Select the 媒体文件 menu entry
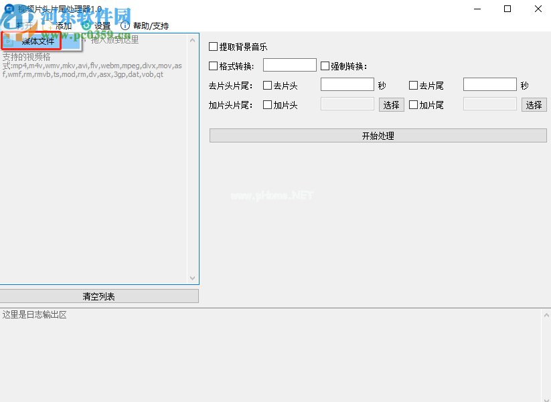551x402 pixels. point(37,41)
